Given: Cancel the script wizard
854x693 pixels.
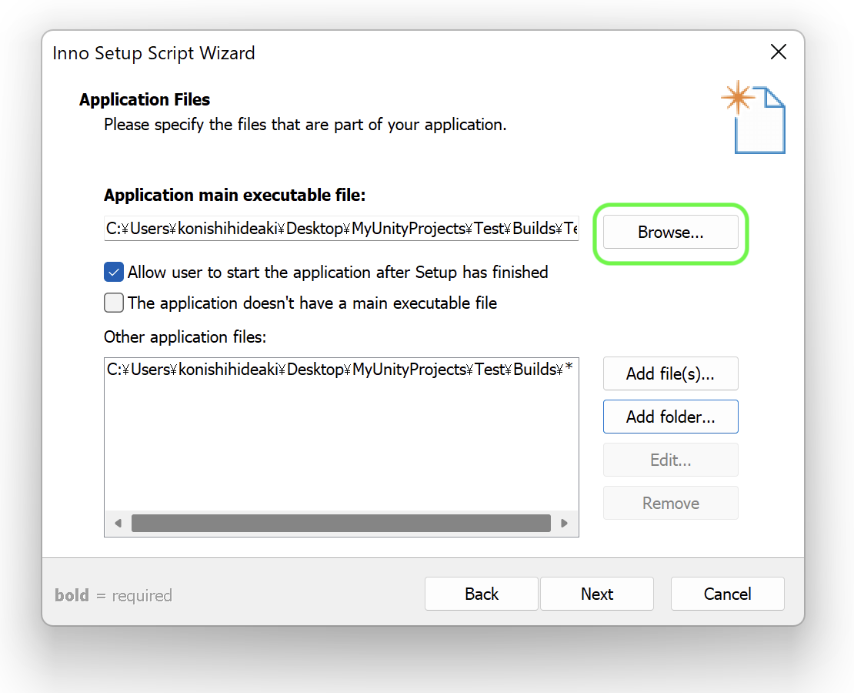Looking at the screenshot, I should tap(727, 594).
